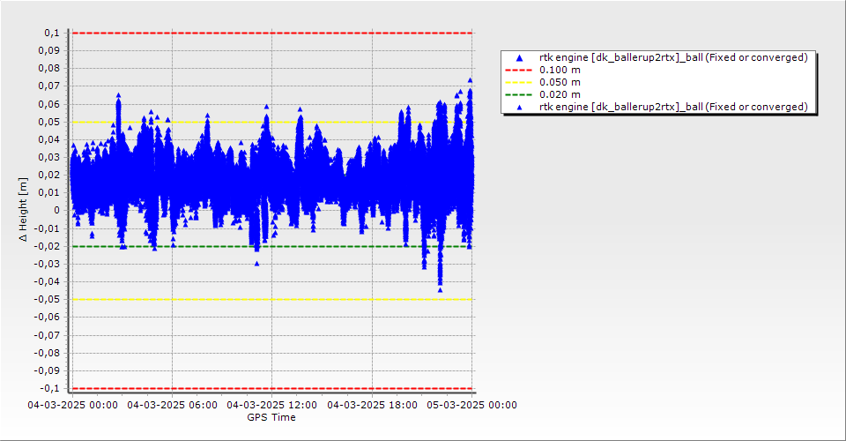Viewport: 846px width, 441px height.
Task: Click the positive '0,08' height axis tick label
Action: [49, 69]
